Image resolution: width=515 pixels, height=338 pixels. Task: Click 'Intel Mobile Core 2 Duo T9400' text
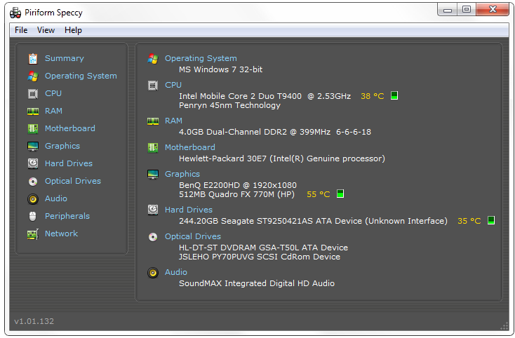tap(240, 96)
